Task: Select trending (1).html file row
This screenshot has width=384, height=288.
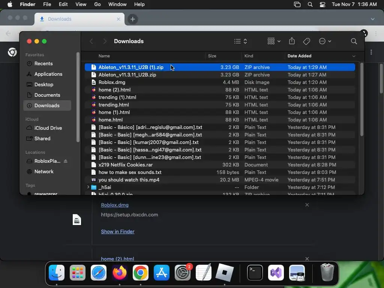Action: [x=220, y=97]
